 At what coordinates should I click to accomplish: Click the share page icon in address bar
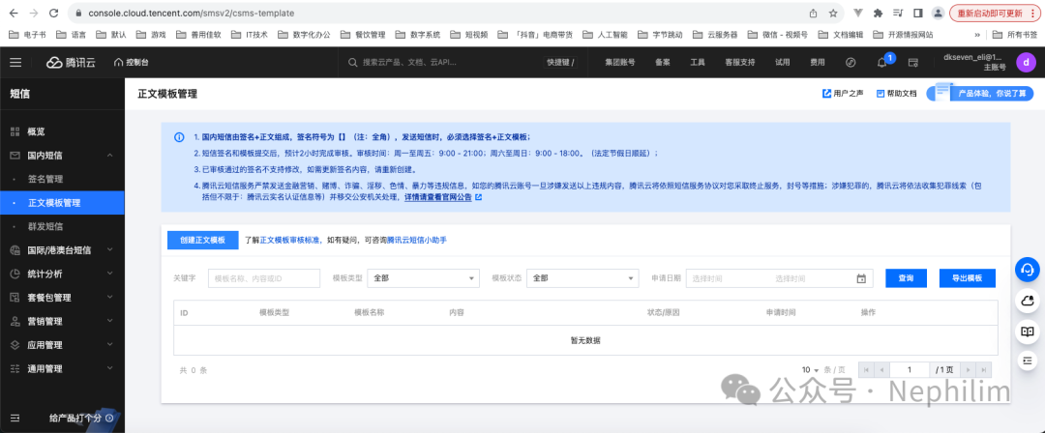coord(814,13)
